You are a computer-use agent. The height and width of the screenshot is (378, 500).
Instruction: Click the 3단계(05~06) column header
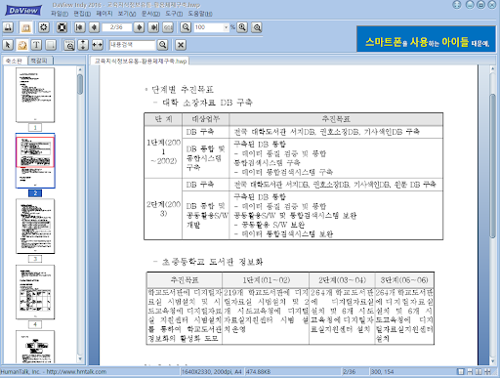[x=404, y=280]
